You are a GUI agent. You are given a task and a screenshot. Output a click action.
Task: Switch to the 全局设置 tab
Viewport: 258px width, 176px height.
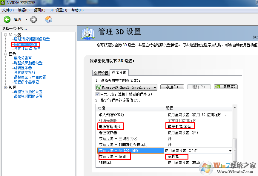tap(101, 73)
